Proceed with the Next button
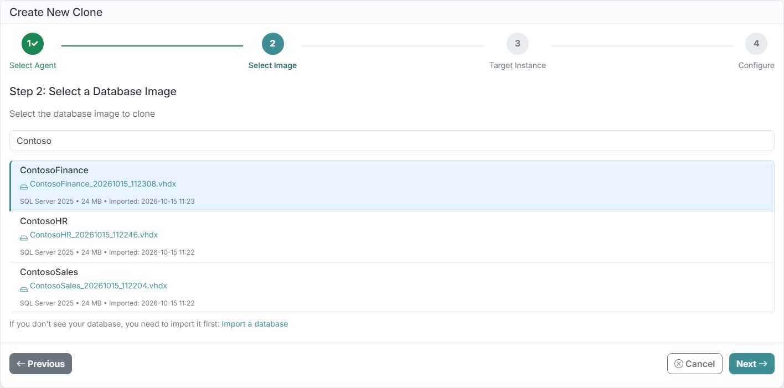The width and height of the screenshot is (784, 388). click(752, 364)
